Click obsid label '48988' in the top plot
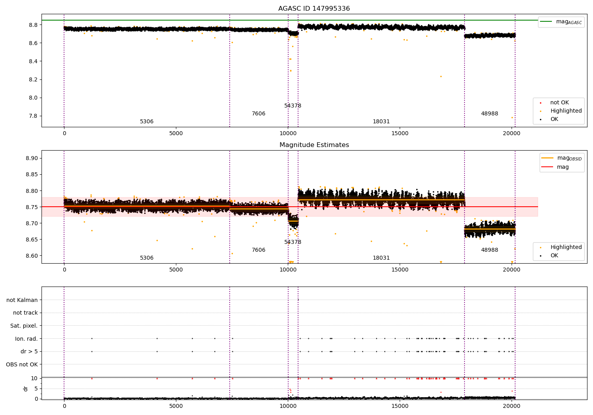Image resolution: width=593 pixels, height=415 pixels. pyautogui.click(x=489, y=114)
